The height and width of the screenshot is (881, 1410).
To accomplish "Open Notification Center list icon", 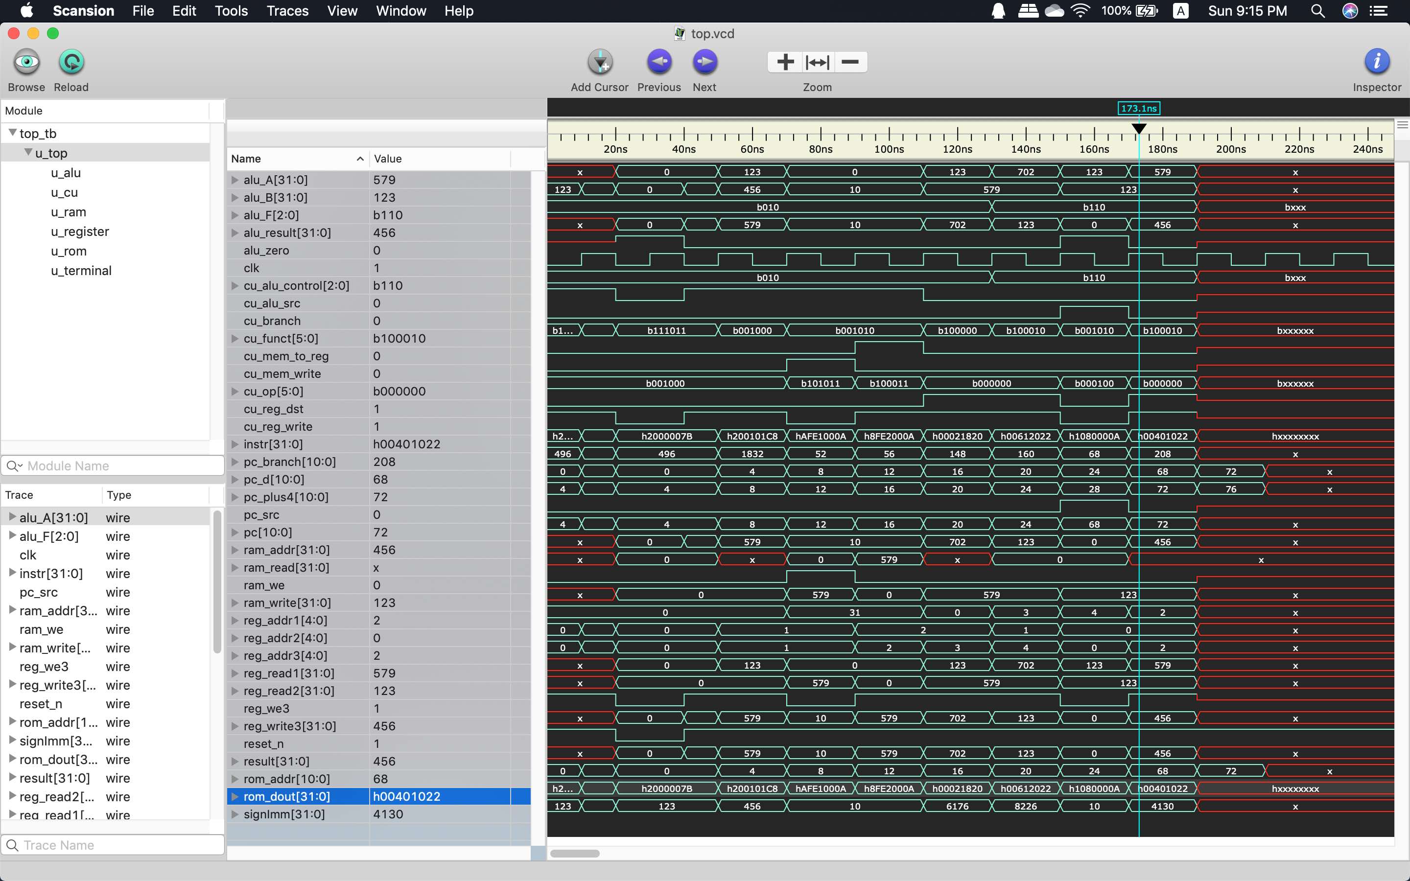I will 1378,11.
